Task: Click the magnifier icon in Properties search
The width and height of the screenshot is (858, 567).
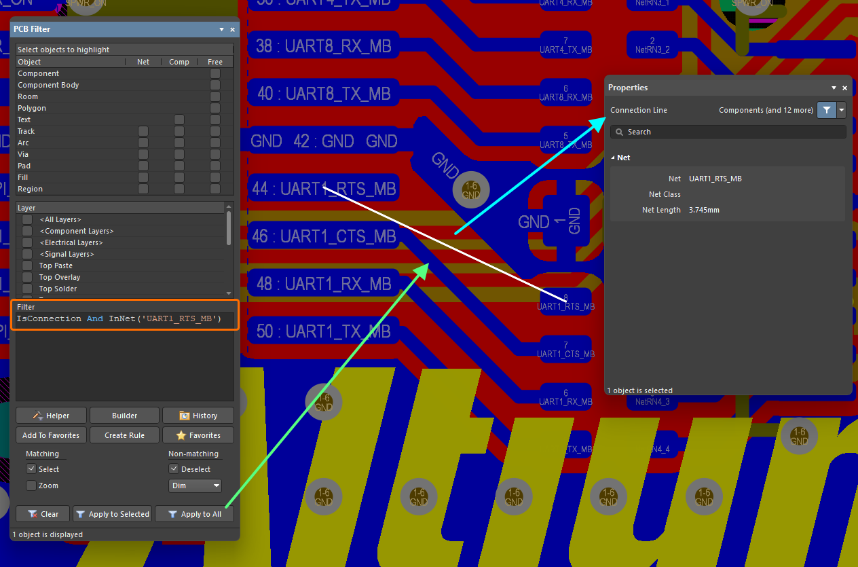Action: pos(619,132)
